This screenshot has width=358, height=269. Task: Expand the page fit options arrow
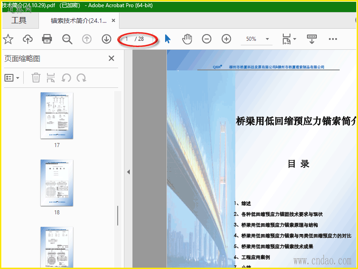coord(294,39)
